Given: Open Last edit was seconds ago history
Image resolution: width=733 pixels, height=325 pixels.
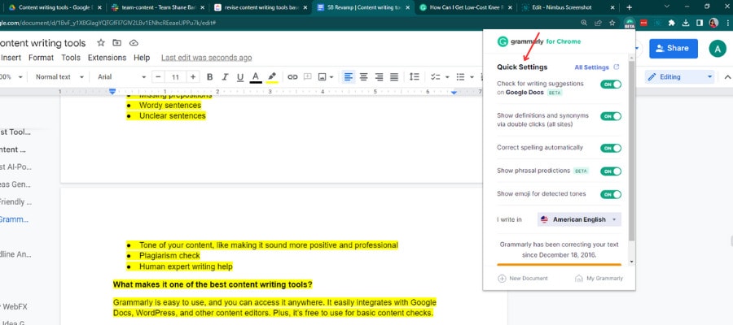Looking at the screenshot, I should click(x=207, y=58).
